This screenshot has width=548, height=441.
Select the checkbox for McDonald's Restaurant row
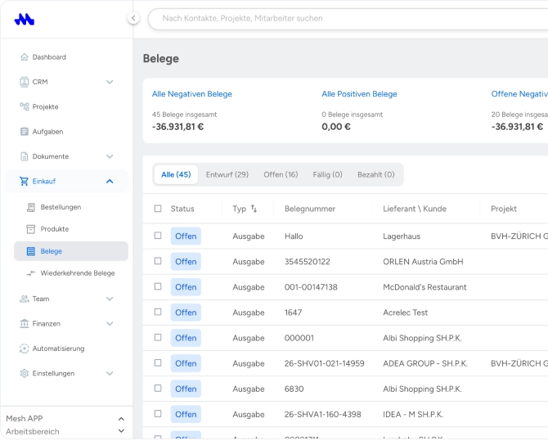[158, 286]
